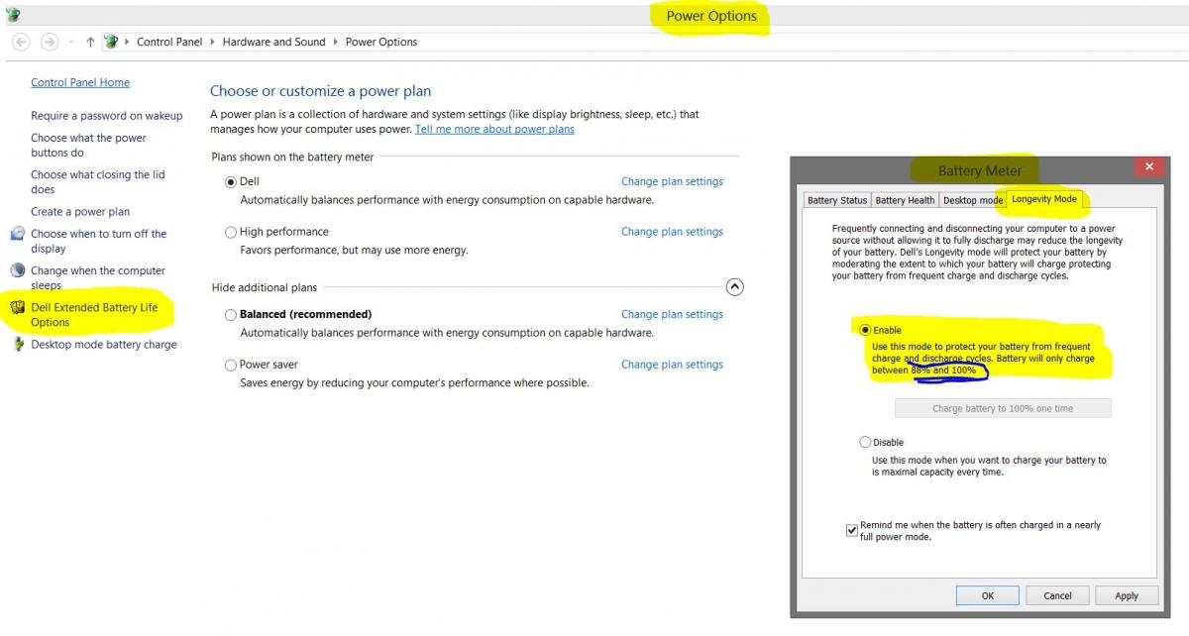Collapse additional plans with chevron button
The height and width of the screenshot is (636, 1189).
[734, 287]
